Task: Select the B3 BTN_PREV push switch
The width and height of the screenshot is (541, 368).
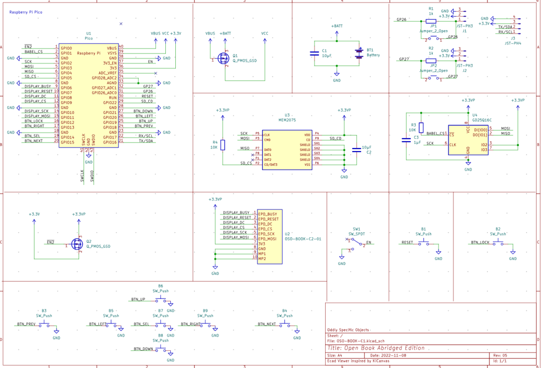Action: click(44, 324)
